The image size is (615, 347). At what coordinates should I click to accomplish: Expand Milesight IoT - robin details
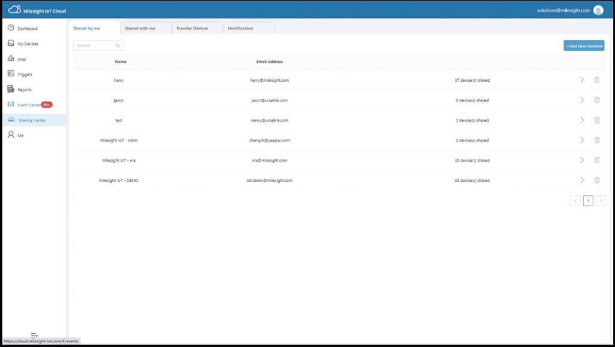pos(582,140)
